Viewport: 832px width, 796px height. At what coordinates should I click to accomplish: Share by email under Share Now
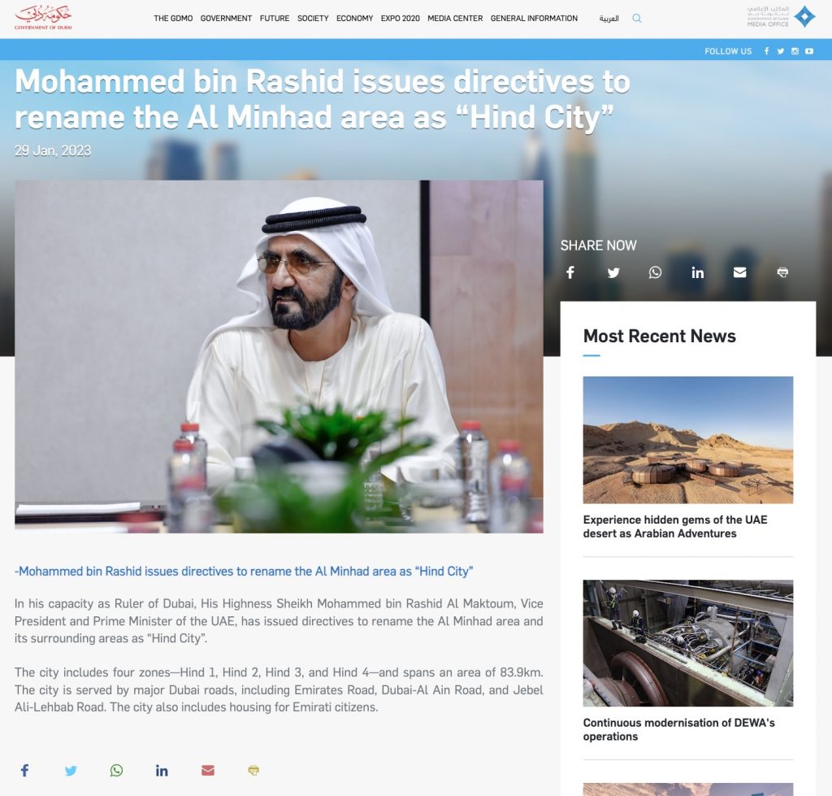(x=739, y=272)
